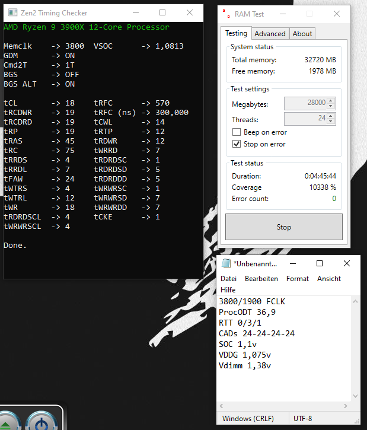Click the Total memory value "32720 MB"
Viewport: 367px width, 430px height.
pos(320,60)
